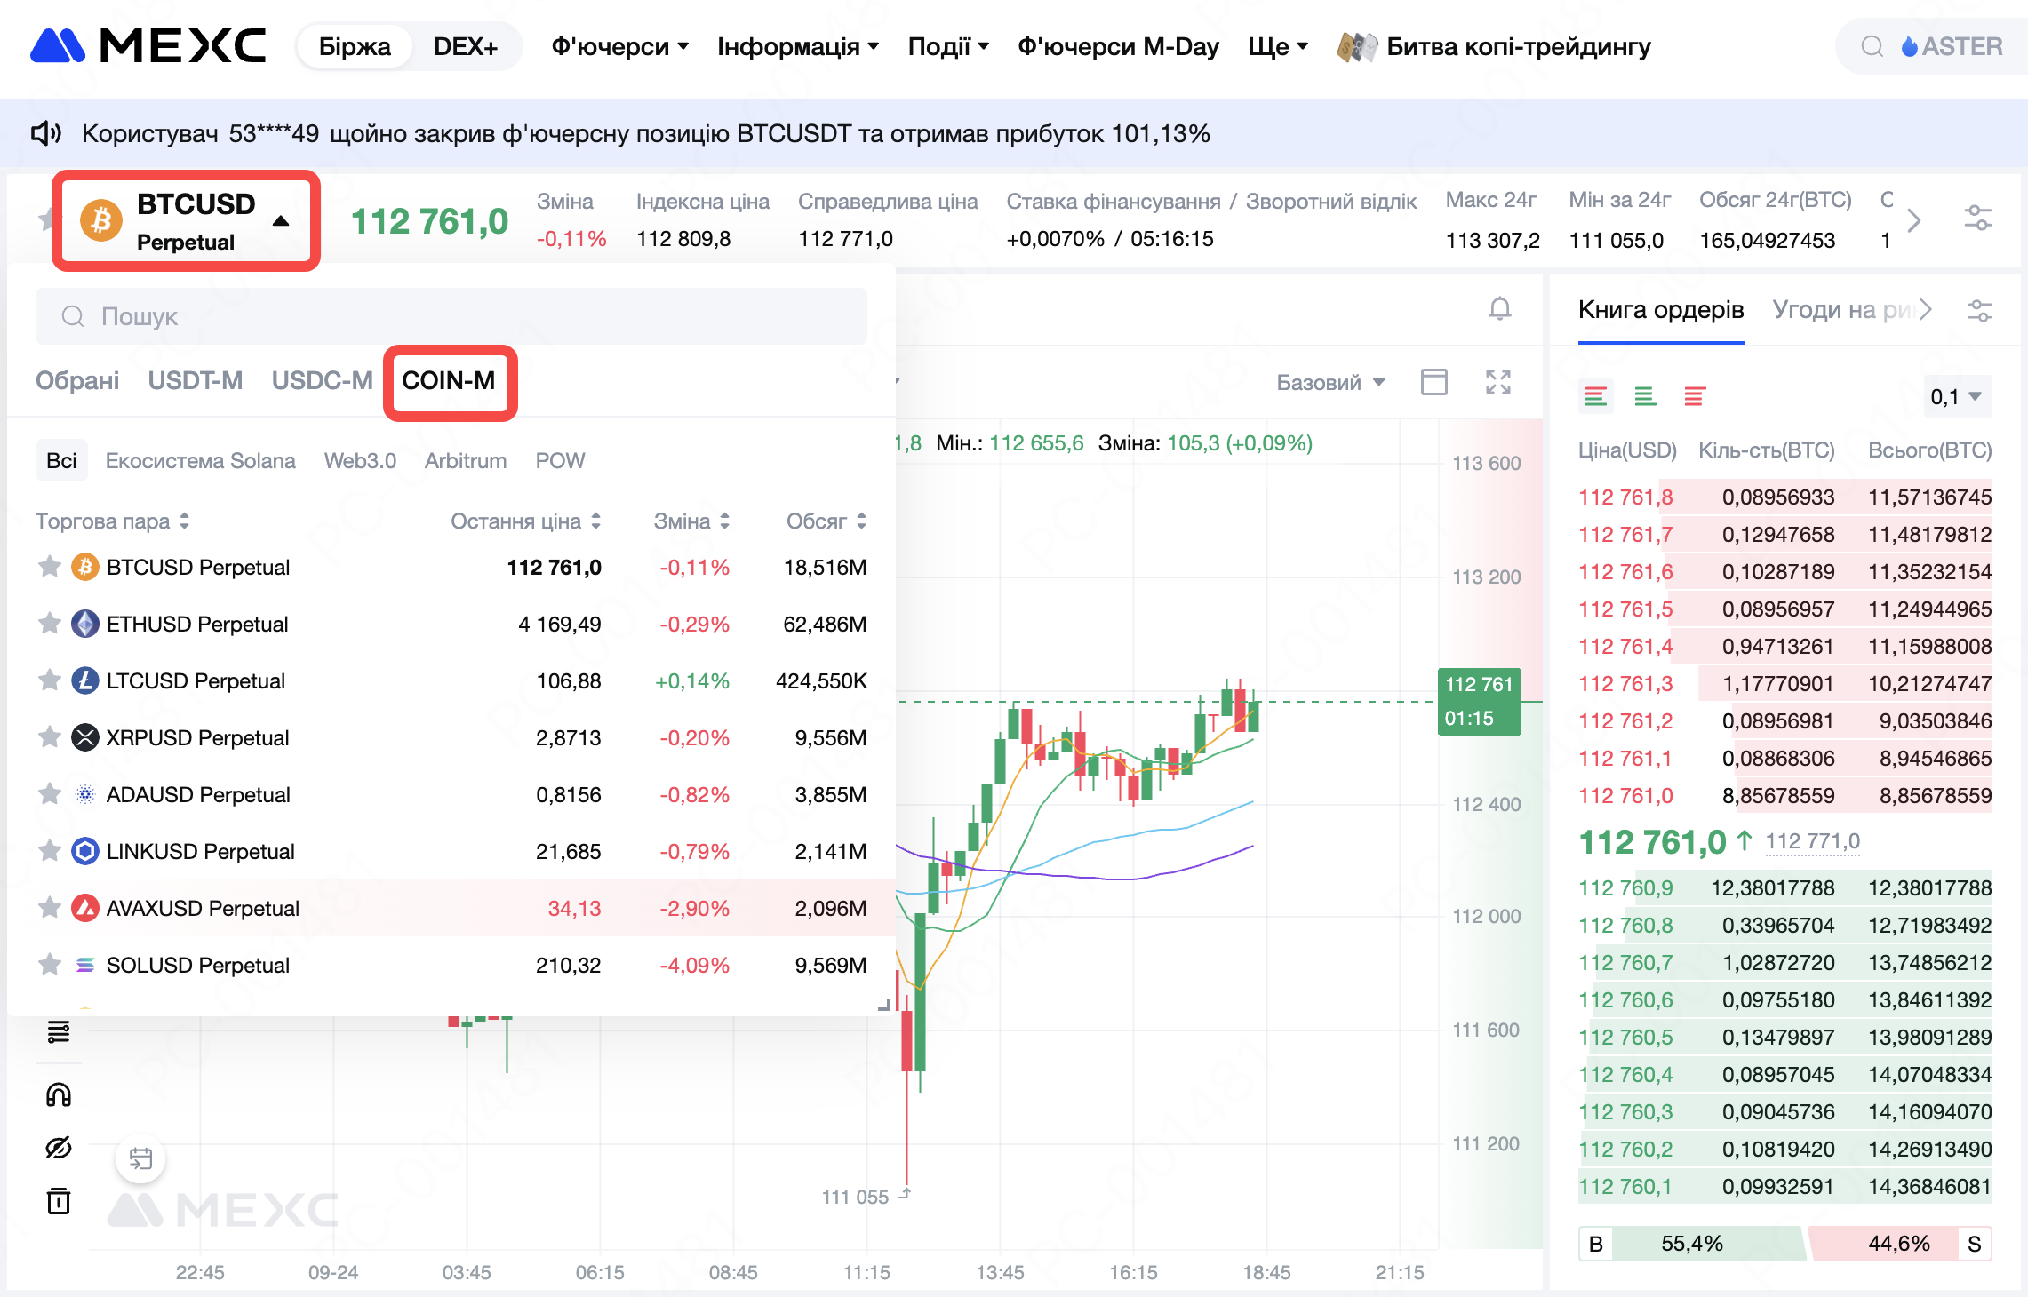Image resolution: width=2028 pixels, height=1297 pixels.
Task: Open order book settings sliders icon
Action: click(1979, 310)
